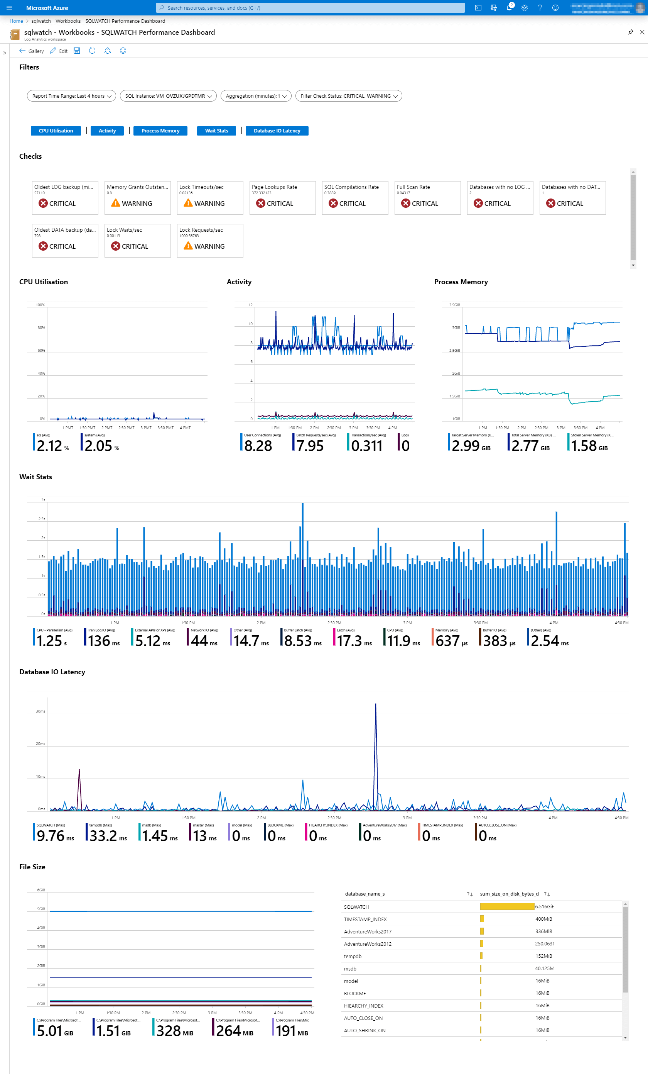Screen dimensions: 648x1074
Task: Select the AdventureWorks2017 table row
Action: pos(482,931)
